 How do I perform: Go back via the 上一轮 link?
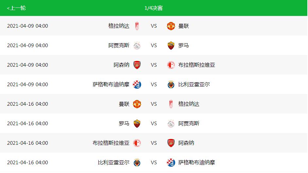coord(16,8)
